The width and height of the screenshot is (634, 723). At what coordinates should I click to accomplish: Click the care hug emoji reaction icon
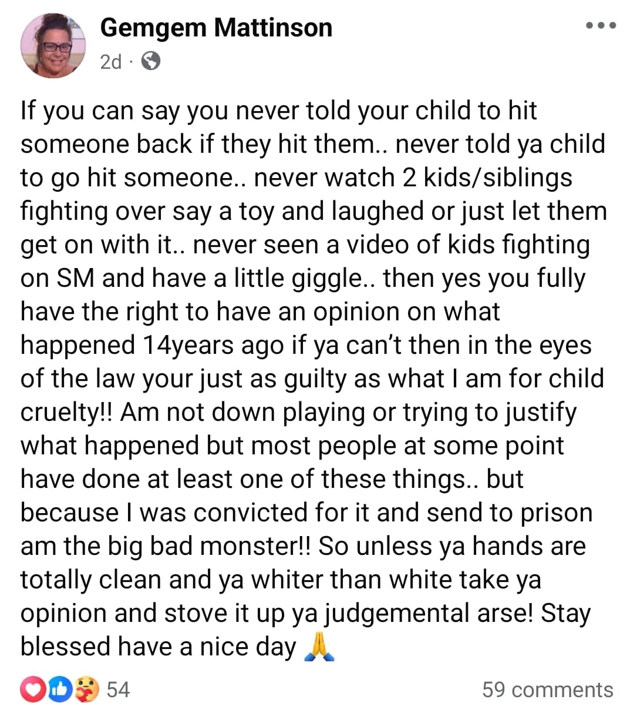click(87, 689)
